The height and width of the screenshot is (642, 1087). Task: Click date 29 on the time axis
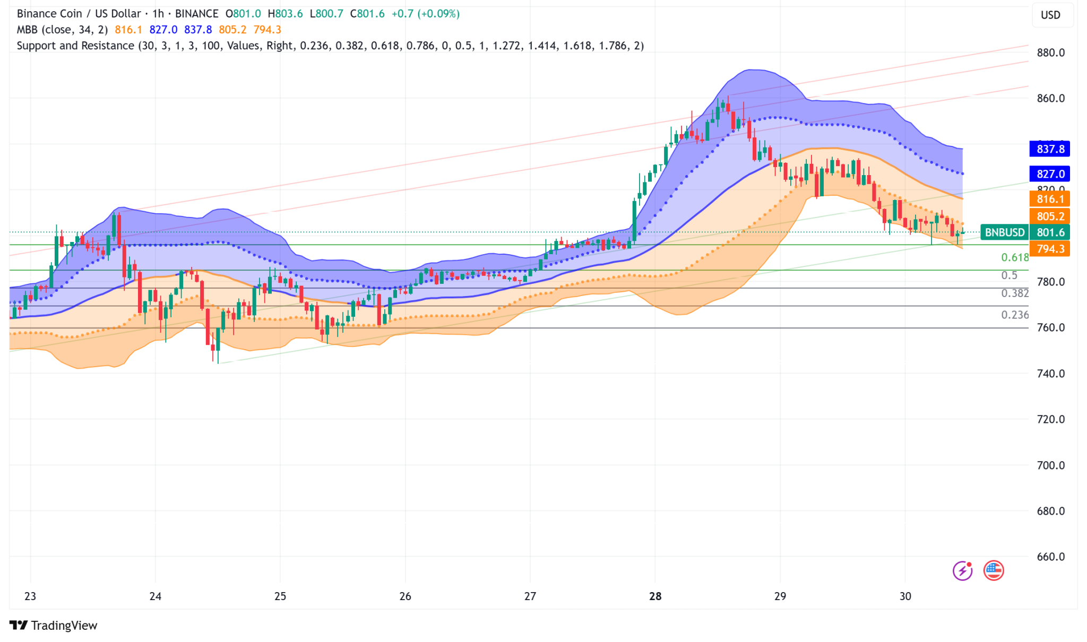tap(780, 596)
